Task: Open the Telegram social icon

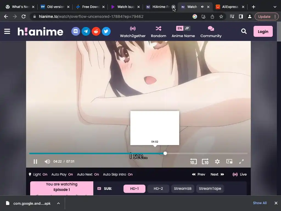Action: [86, 31]
